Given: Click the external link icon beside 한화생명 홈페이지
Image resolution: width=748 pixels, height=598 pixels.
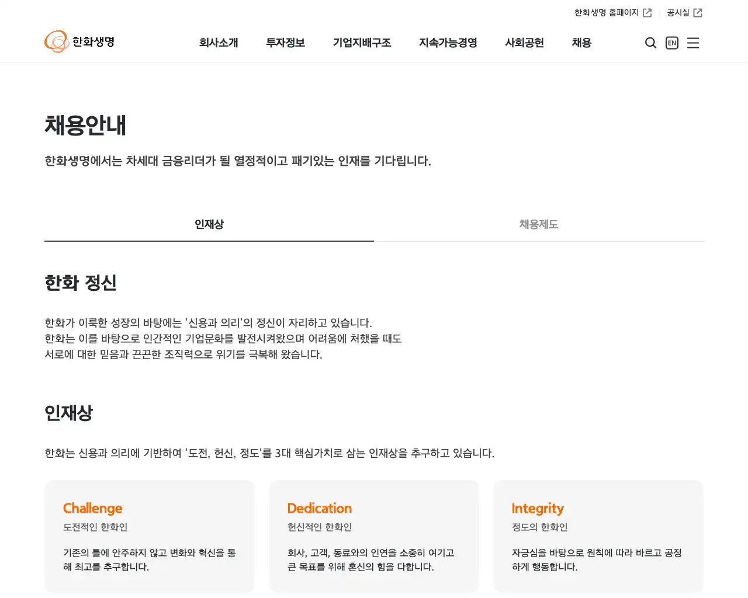Looking at the screenshot, I should (x=648, y=12).
